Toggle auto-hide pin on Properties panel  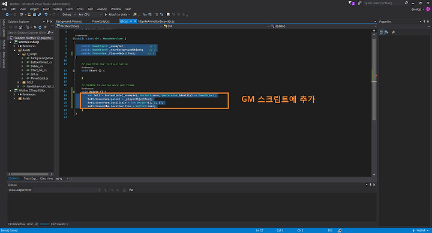(x=424, y=22)
